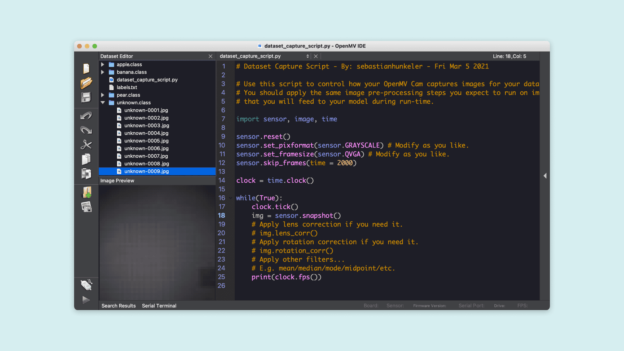This screenshot has width=624, height=351.
Task: Open labels.txt in the Dataset Editor
Action: point(127,87)
